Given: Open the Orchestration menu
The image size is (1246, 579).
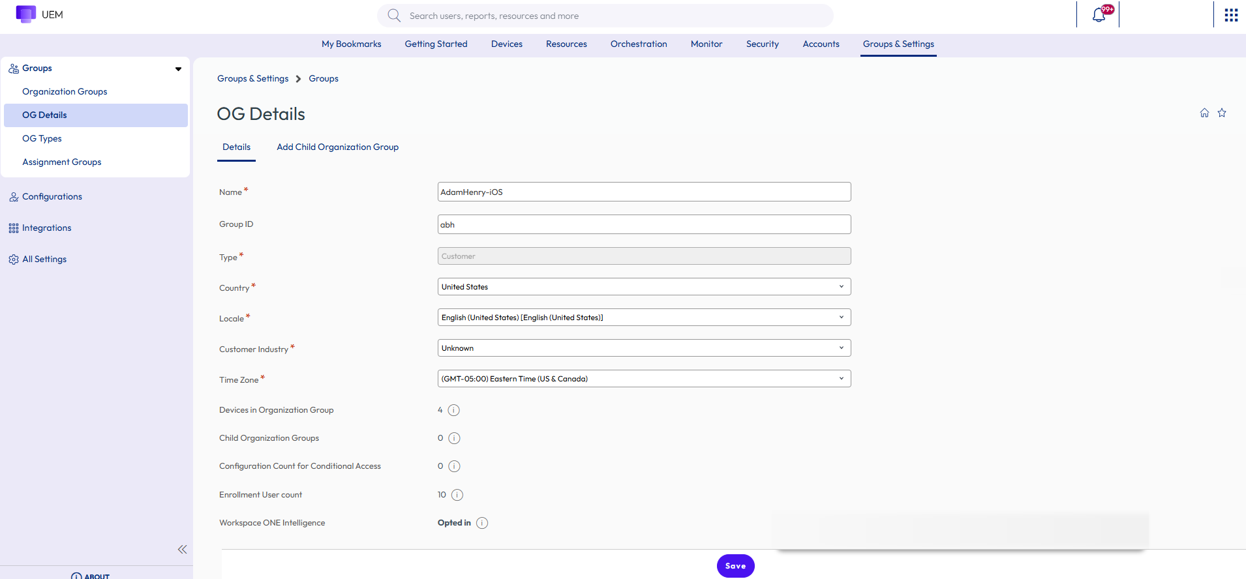Looking at the screenshot, I should pos(639,44).
